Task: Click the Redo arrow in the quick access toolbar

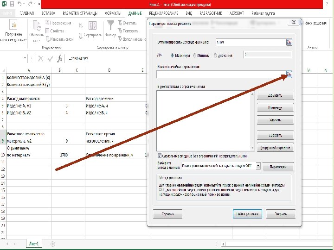Action: click(x=30, y=4)
